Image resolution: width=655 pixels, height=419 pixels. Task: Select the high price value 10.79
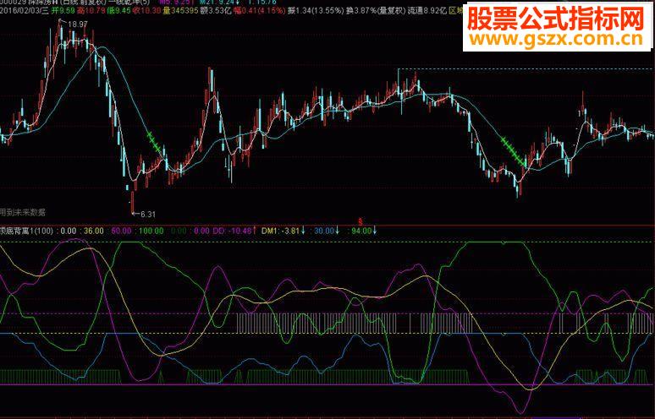click(95, 10)
